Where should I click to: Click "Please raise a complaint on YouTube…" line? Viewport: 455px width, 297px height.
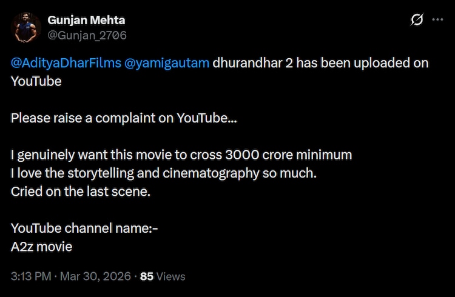tap(124, 118)
